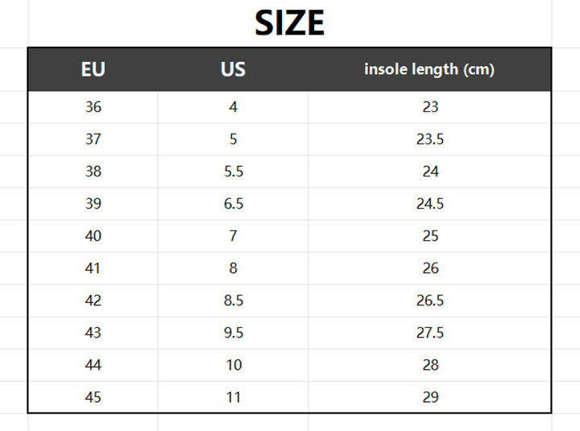Select US size 5.5 cell
This screenshot has height=431, width=580.
pos(233,172)
